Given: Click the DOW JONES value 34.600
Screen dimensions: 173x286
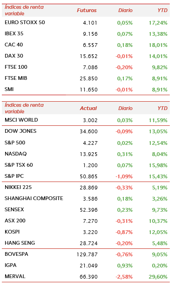Looking at the screenshot, I should click(89, 131).
